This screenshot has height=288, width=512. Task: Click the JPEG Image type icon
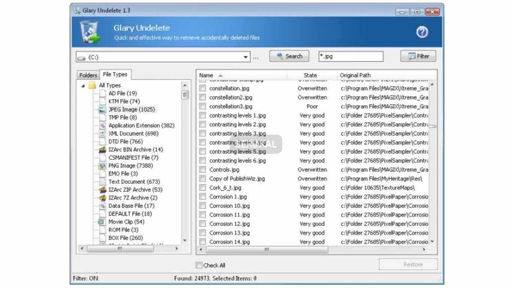pyautogui.click(x=102, y=109)
